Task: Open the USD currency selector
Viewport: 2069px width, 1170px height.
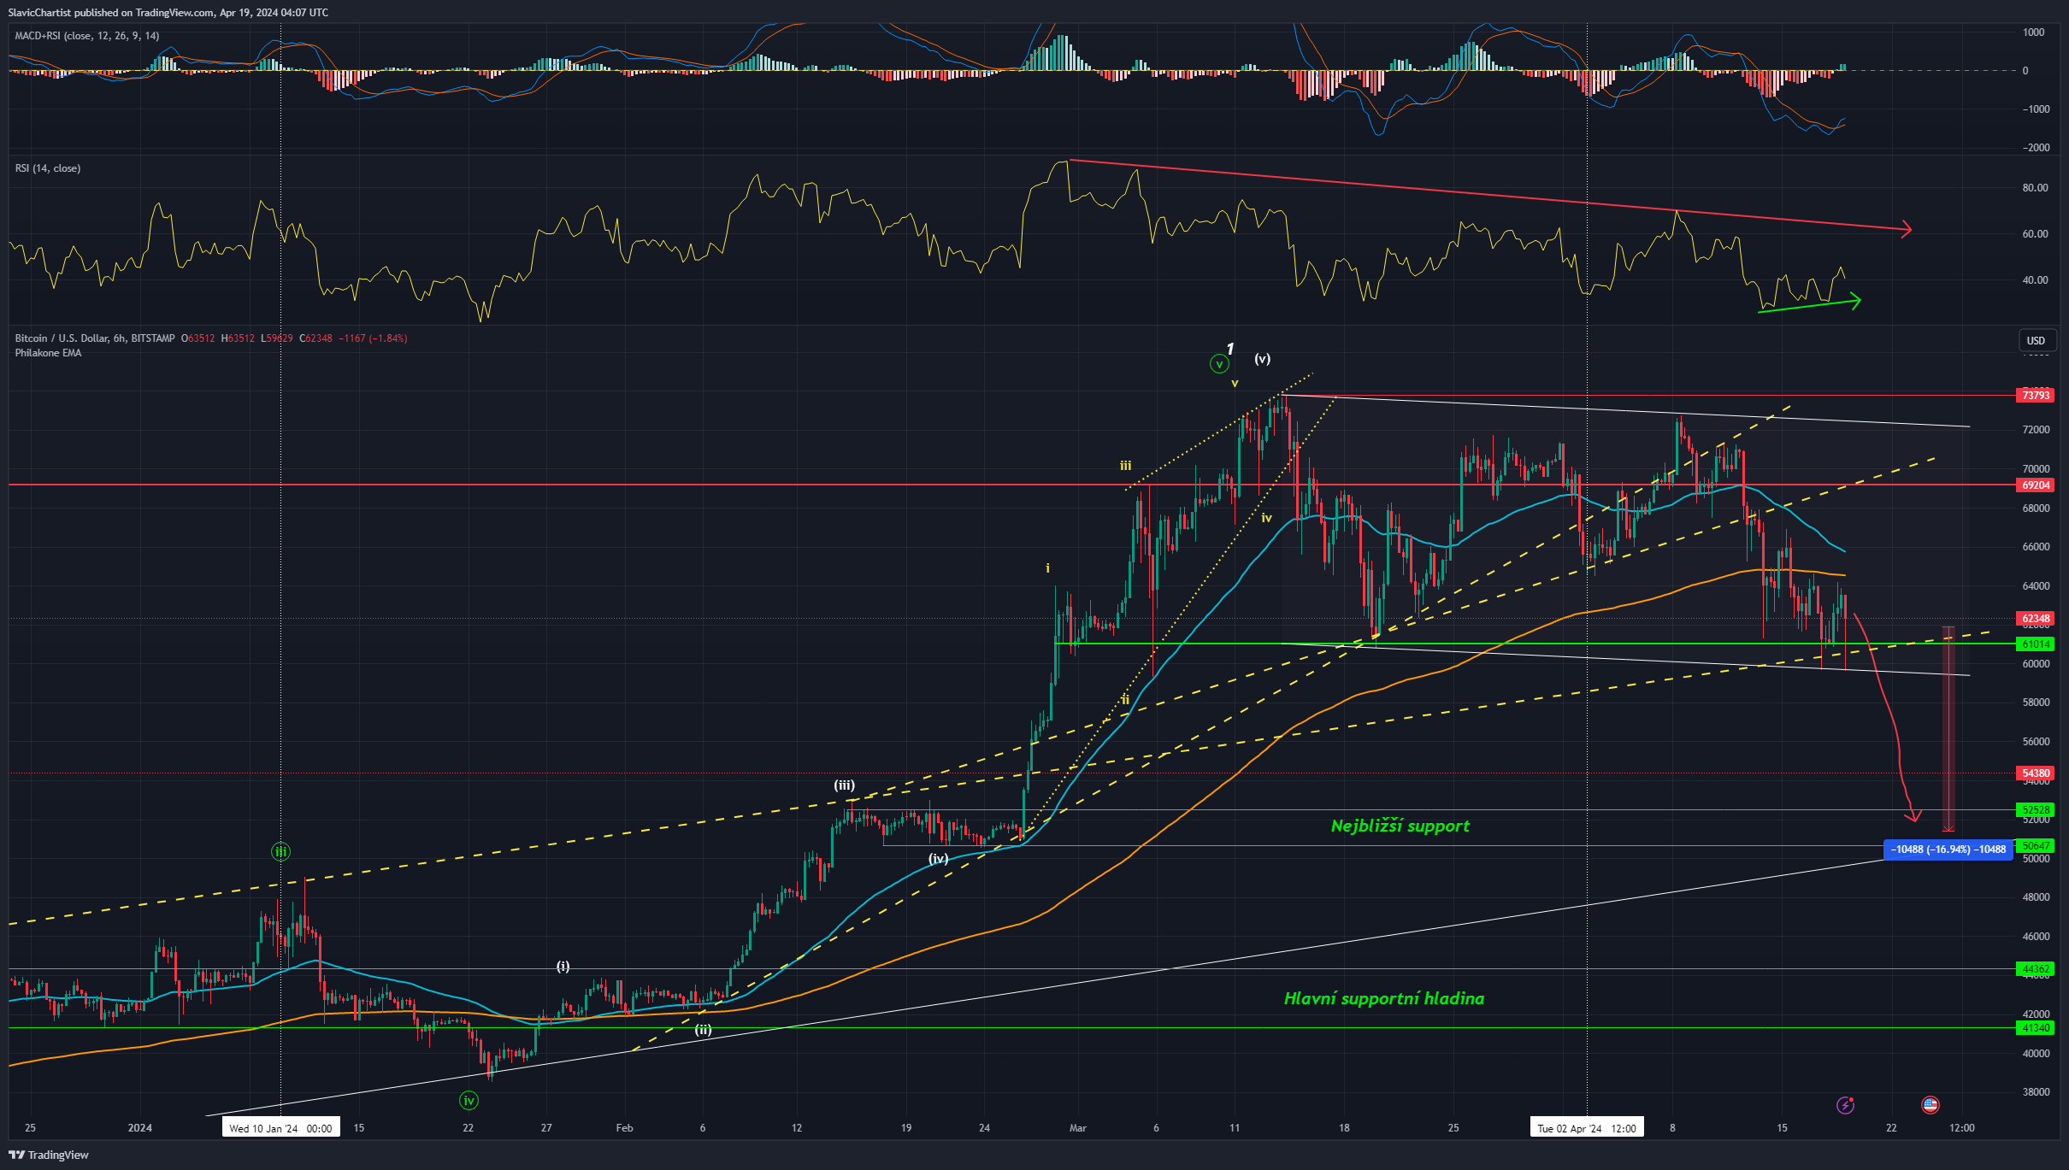Action: (x=2036, y=340)
